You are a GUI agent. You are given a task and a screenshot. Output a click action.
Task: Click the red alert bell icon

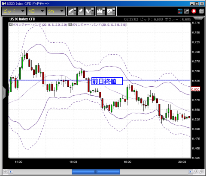click(194, 11)
